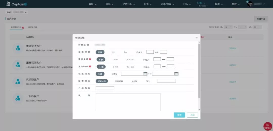This screenshot has width=273, height=131.
Task: Click the 累计金额 minimum input box
Action: 157,59
